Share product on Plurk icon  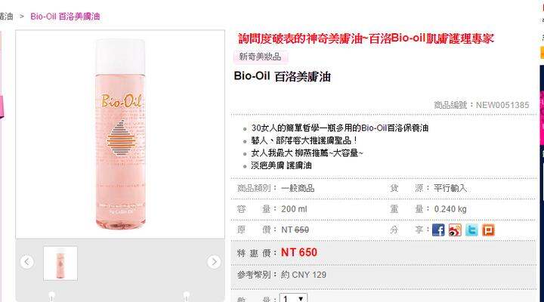488,230
